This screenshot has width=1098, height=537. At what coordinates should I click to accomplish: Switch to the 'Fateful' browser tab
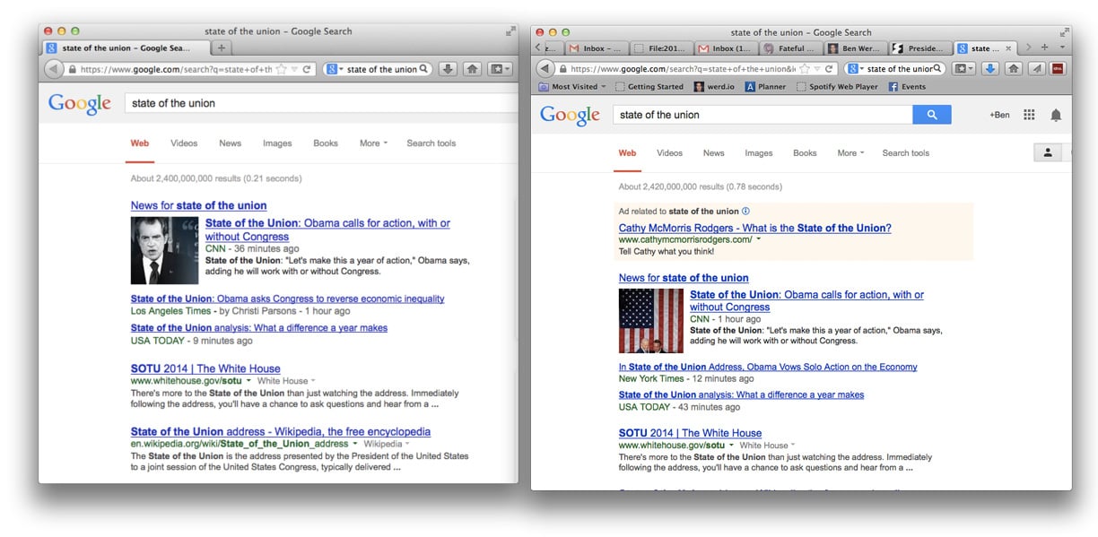[790, 48]
